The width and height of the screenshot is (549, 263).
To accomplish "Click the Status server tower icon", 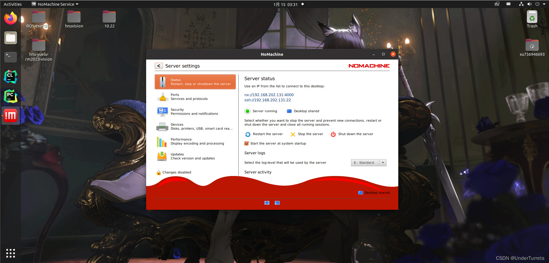I will [162, 82].
